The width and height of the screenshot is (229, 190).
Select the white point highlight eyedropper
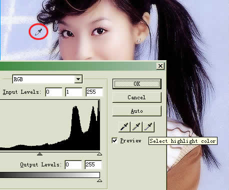(x=148, y=127)
